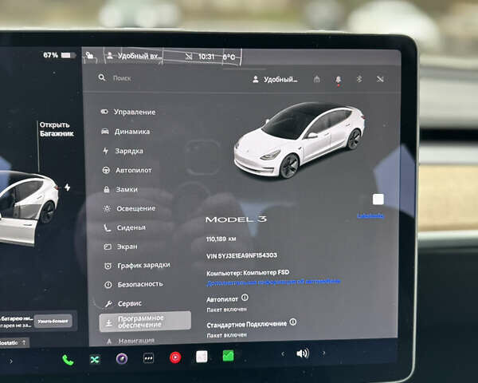Screen dimensions: 478x383
Task: Tap the charge port lightning bolt icon
Action: [x=67, y=188]
